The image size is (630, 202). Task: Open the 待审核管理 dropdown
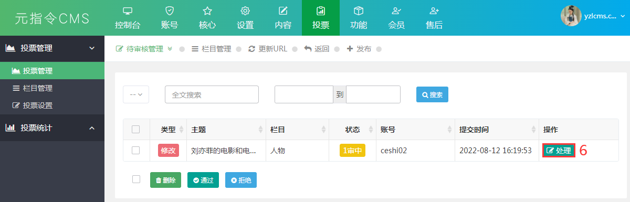pyautogui.click(x=144, y=49)
